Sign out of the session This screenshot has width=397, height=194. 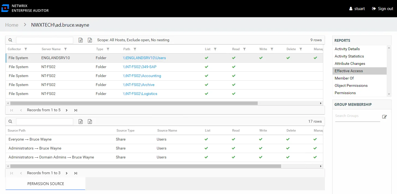pyautogui.click(x=383, y=9)
